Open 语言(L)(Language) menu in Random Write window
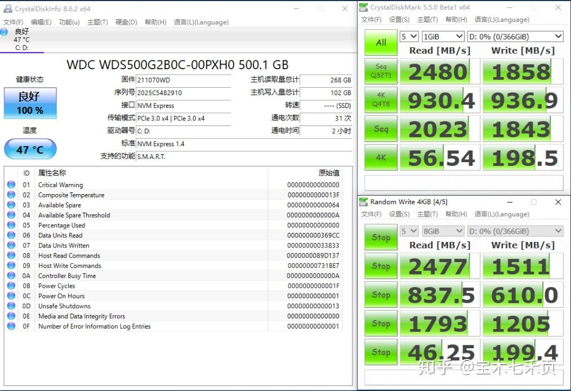The width and height of the screenshot is (571, 391). pyautogui.click(x=502, y=214)
